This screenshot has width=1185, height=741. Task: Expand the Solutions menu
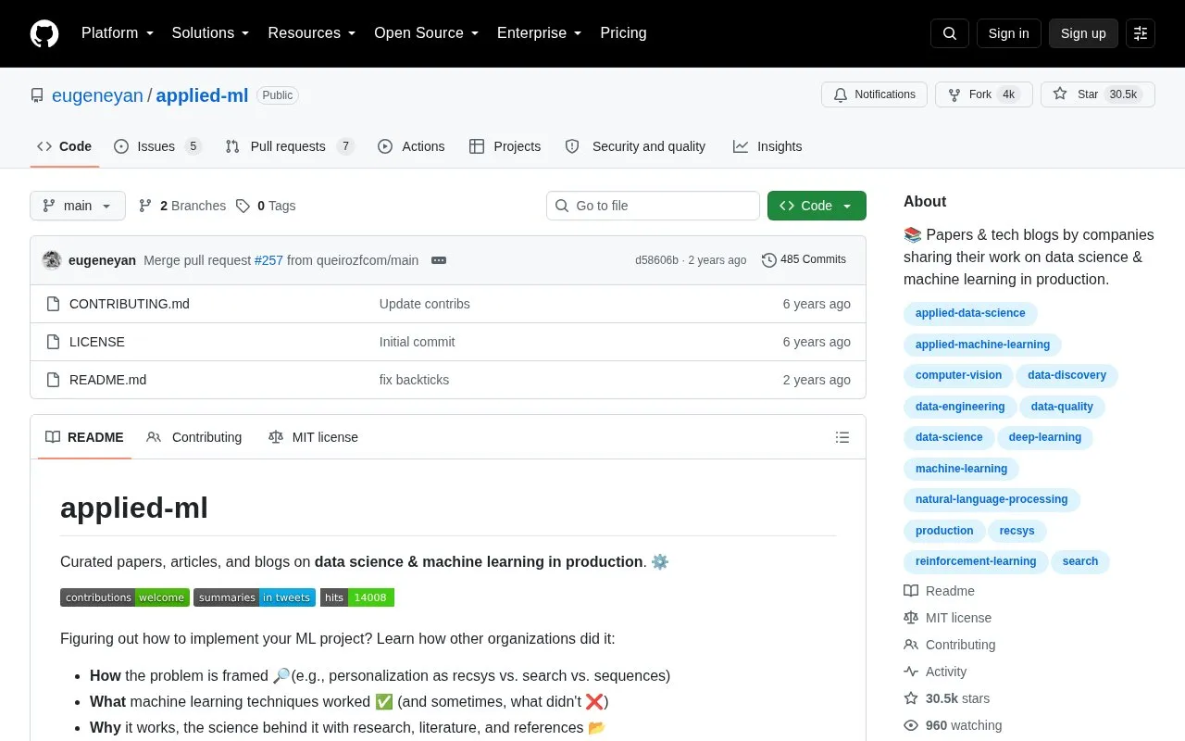click(x=211, y=33)
